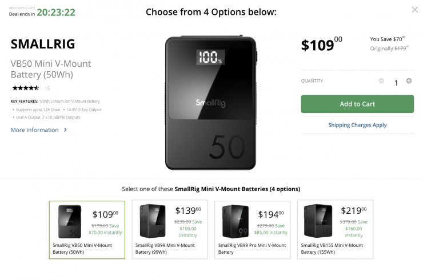Decrease quantity with minus icon
Screen dimensions: 423x280
(381, 81)
